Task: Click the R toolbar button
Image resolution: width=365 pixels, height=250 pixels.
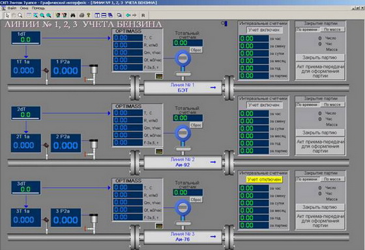Action: click(x=143, y=16)
